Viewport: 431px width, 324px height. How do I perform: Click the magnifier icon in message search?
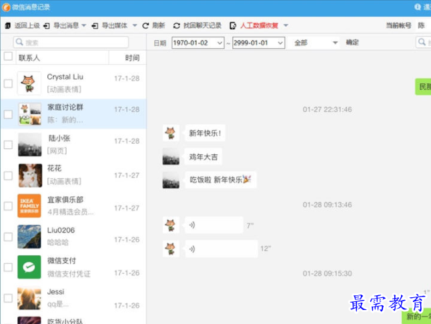[x=422, y=42]
